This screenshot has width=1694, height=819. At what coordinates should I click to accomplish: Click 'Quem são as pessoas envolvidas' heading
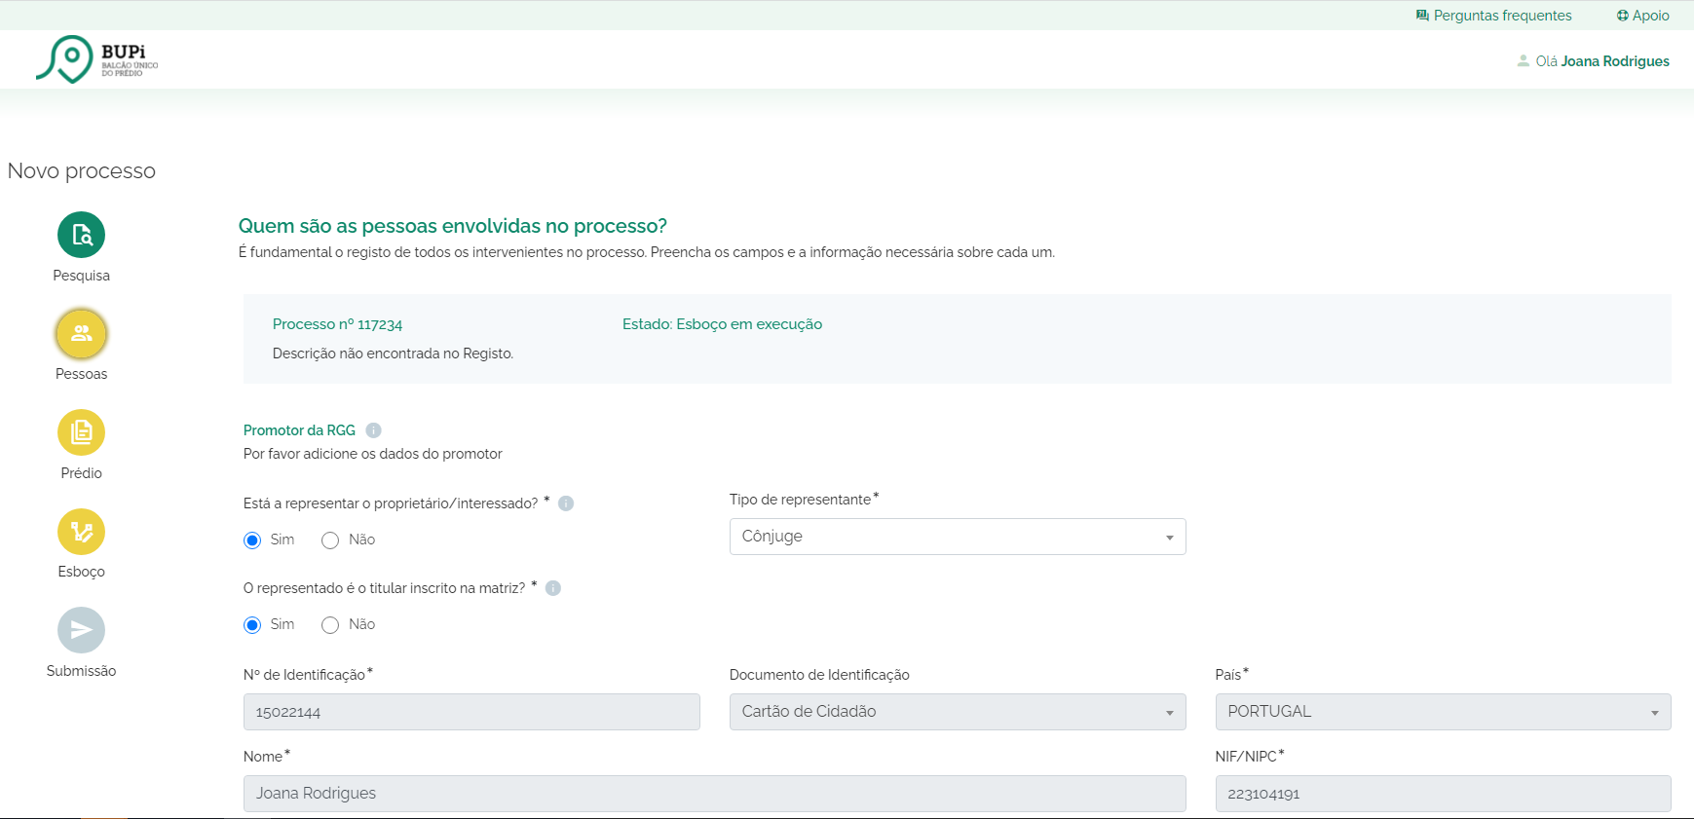(x=452, y=226)
